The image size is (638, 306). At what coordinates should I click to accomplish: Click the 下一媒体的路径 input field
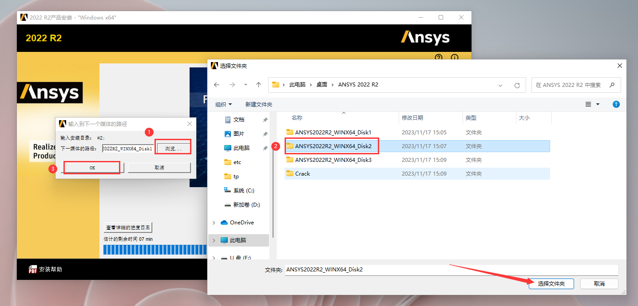[x=128, y=149]
